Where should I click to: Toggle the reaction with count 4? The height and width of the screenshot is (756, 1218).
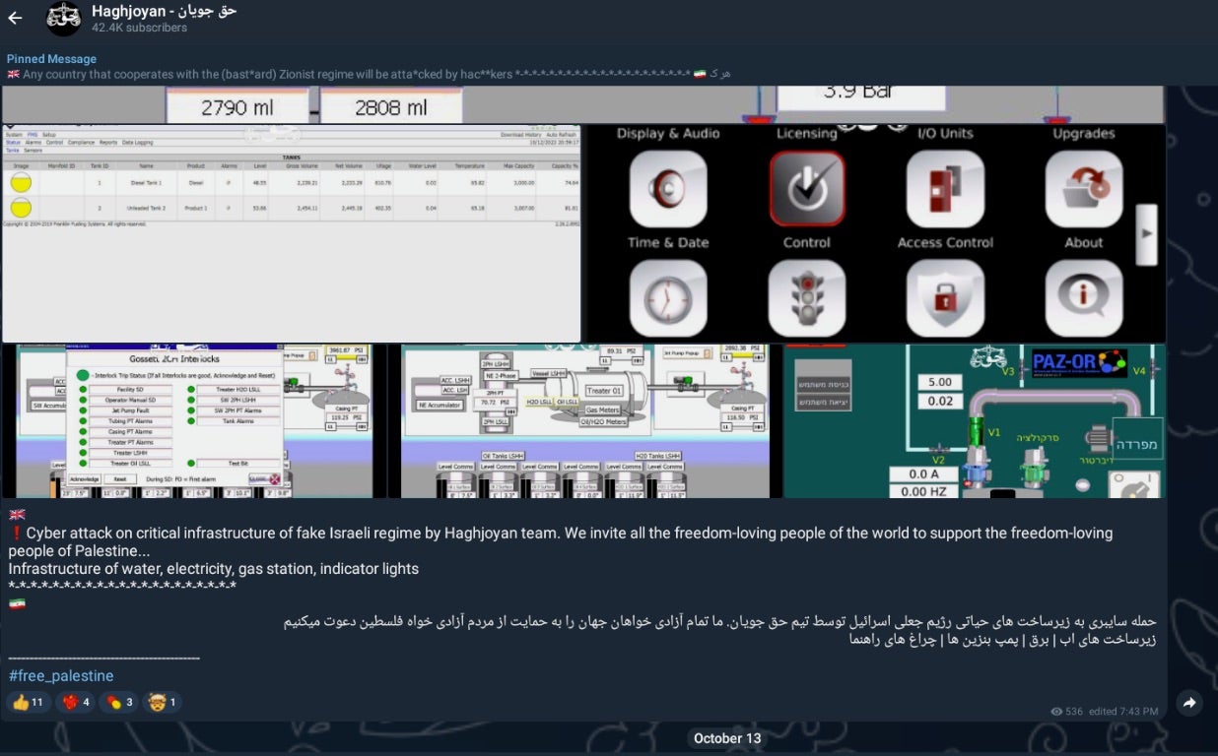[78, 702]
